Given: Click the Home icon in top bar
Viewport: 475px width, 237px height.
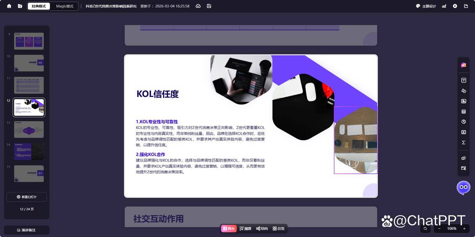Looking at the screenshot, I should coord(9,6).
